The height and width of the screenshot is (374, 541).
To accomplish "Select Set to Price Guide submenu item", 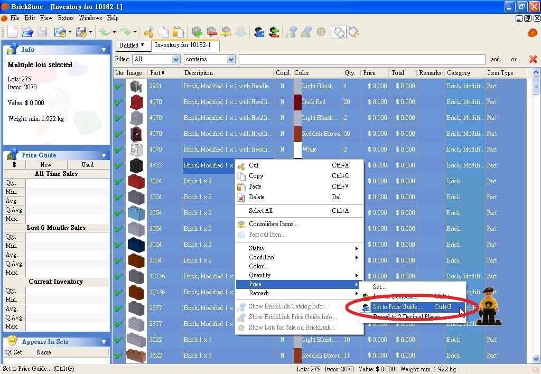I will tap(412, 307).
